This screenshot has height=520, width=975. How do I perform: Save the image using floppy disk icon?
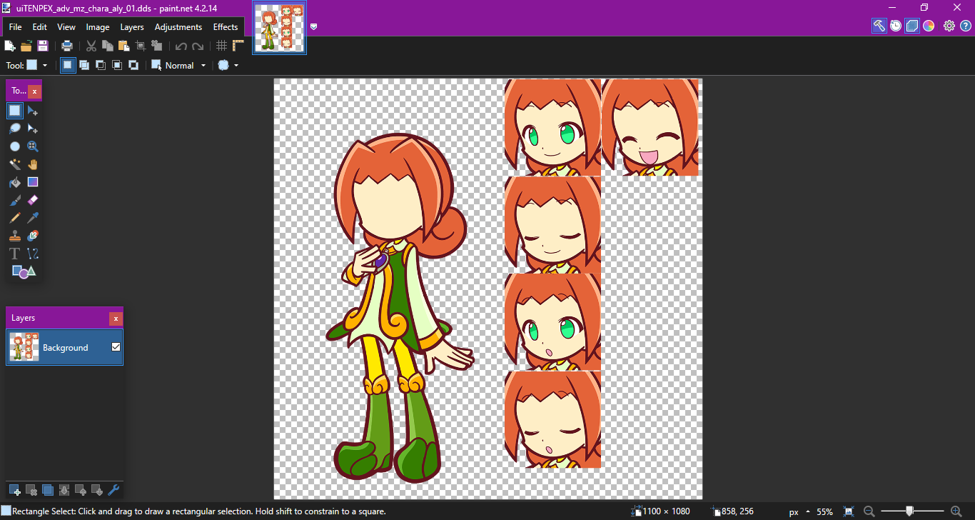point(43,46)
